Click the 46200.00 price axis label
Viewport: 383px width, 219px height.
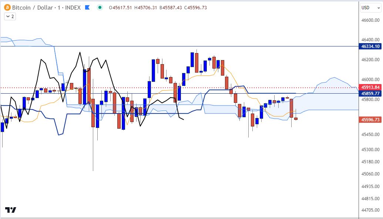tap(370, 60)
